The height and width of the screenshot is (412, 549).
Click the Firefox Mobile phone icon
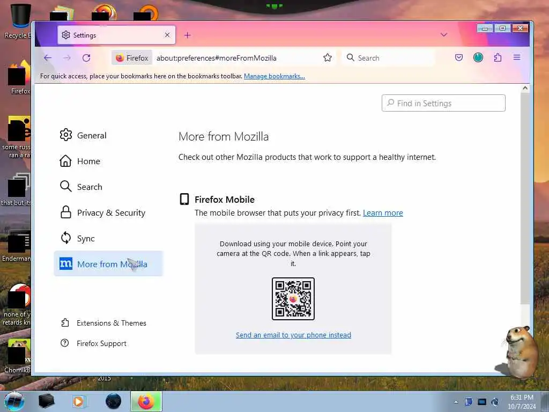click(x=184, y=199)
